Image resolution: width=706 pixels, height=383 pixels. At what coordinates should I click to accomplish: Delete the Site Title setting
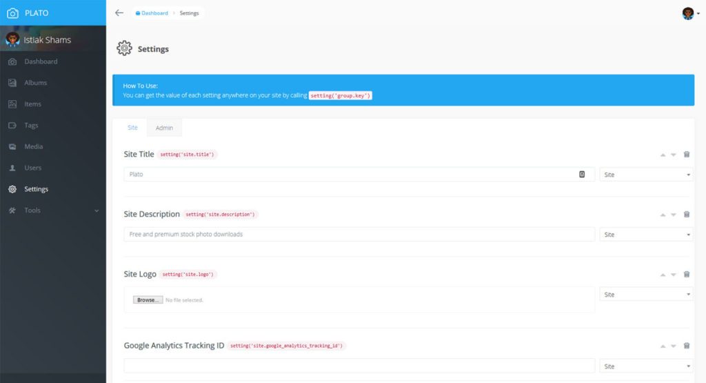point(687,155)
